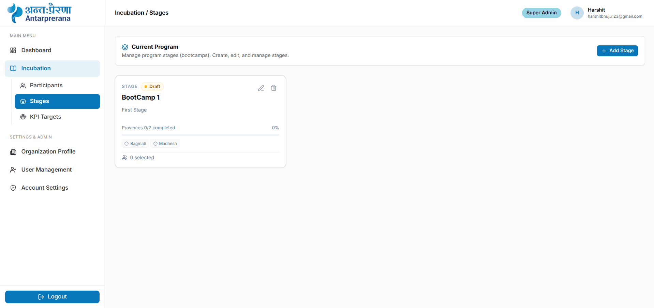Open User Management page
Image resolution: width=654 pixels, height=308 pixels.
[x=52, y=170]
